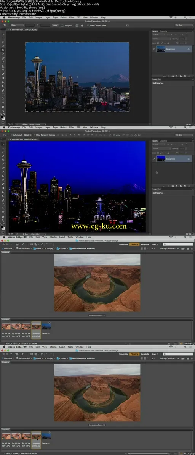Open the Sort by Filename dropdown in the last Bridge frame
Screen dimensions: 195x455
point(168,358)
